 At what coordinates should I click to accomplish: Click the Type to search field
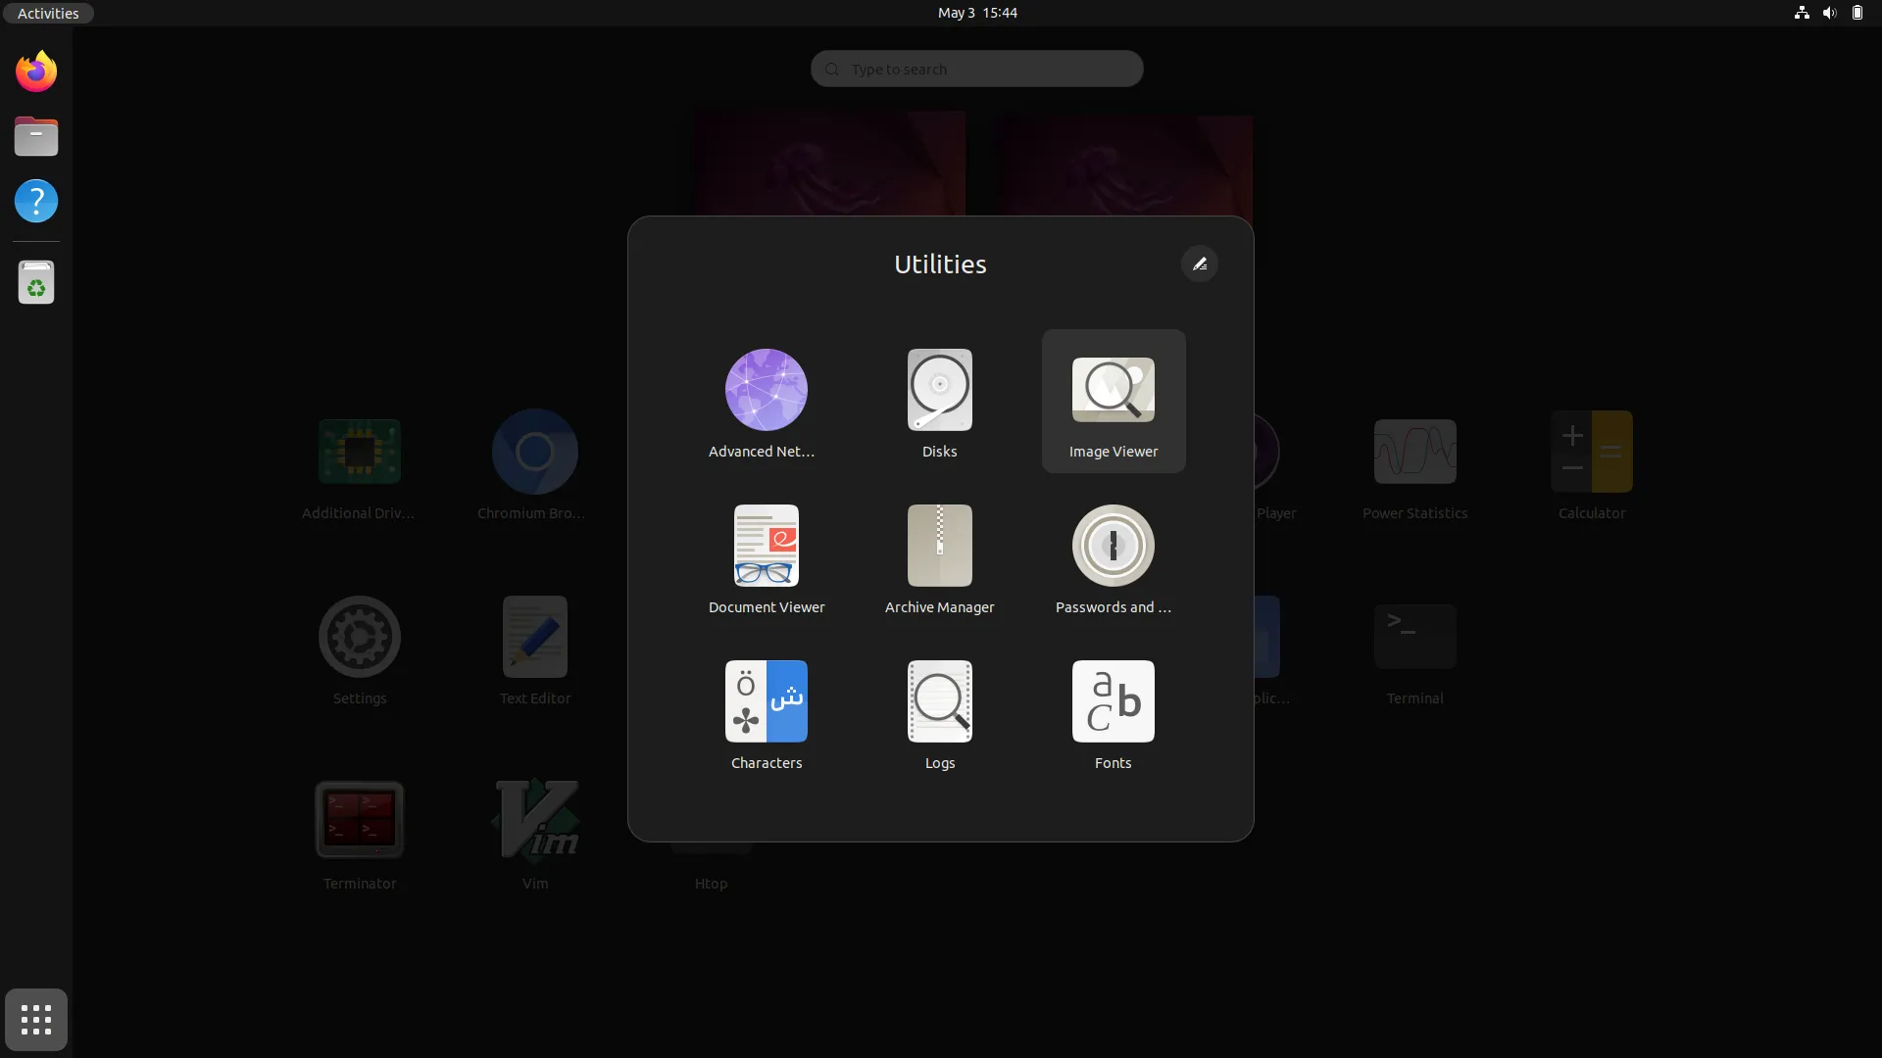pyautogui.click(x=976, y=69)
